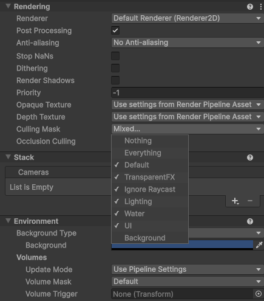Collapse the Stack section

click(x=8, y=157)
